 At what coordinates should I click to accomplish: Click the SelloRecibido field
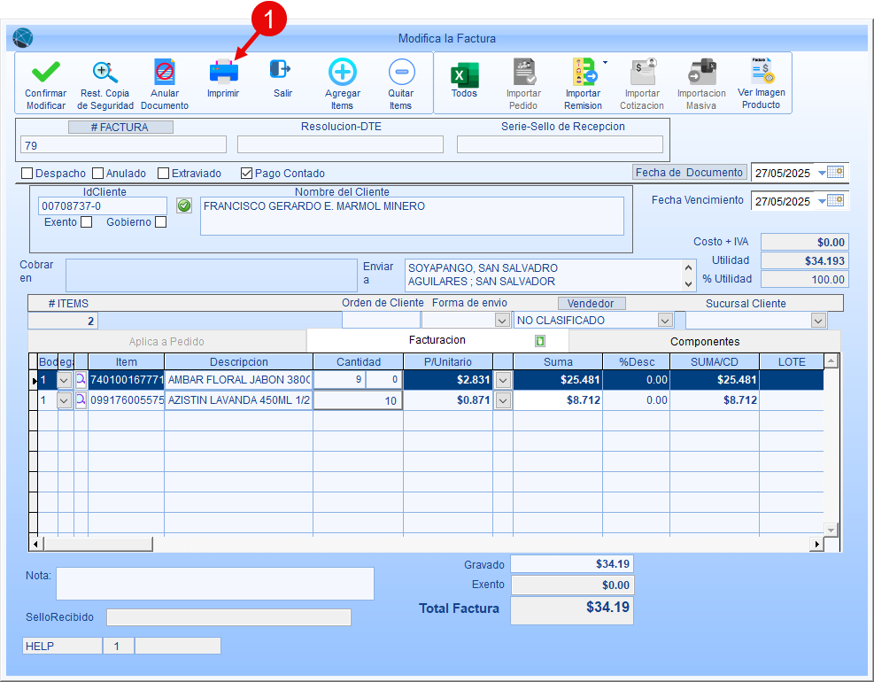point(228,617)
